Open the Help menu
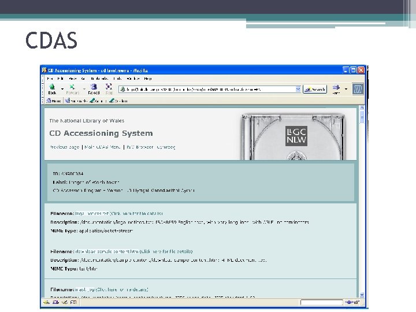 coord(148,79)
